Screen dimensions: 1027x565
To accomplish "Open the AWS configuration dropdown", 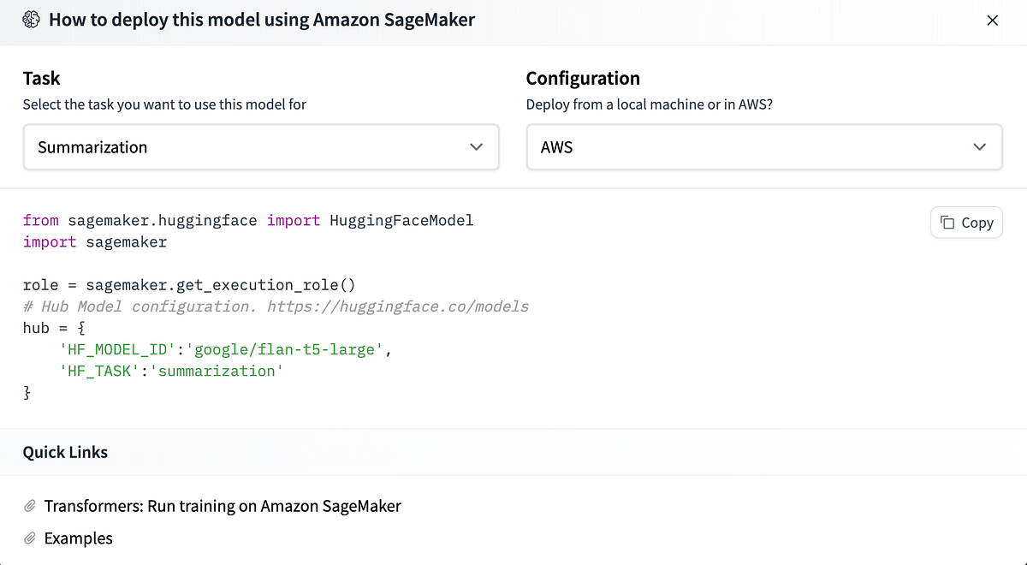I will (764, 146).
